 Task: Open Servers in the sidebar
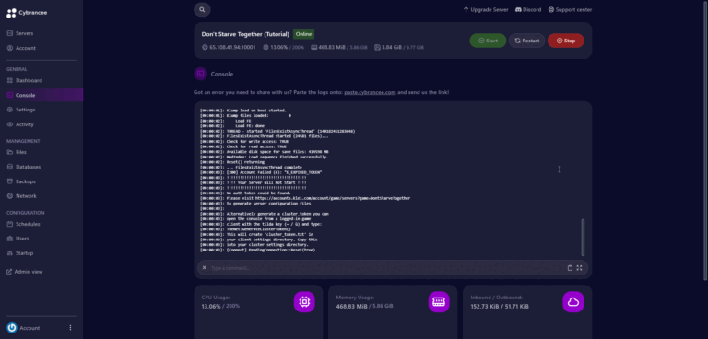click(24, 33)
